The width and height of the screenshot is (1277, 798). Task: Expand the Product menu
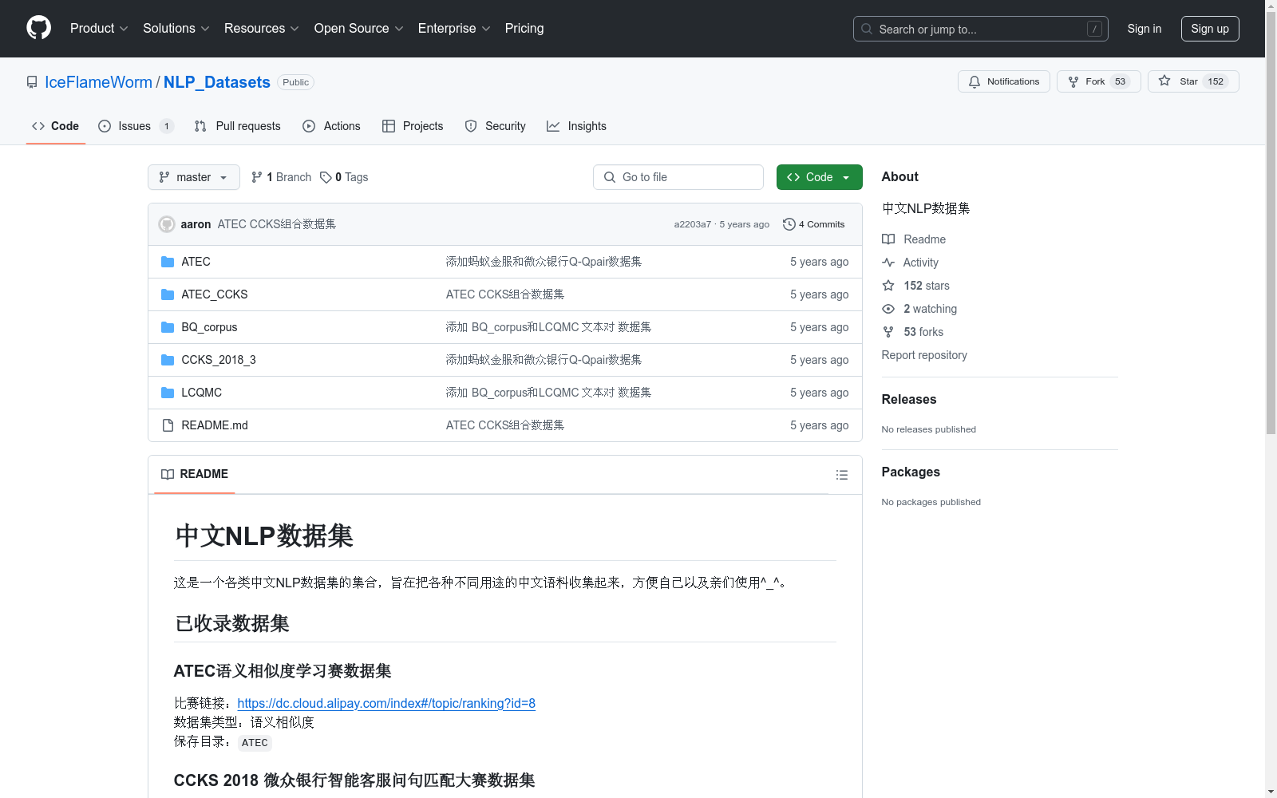click(x=99, y=28)
